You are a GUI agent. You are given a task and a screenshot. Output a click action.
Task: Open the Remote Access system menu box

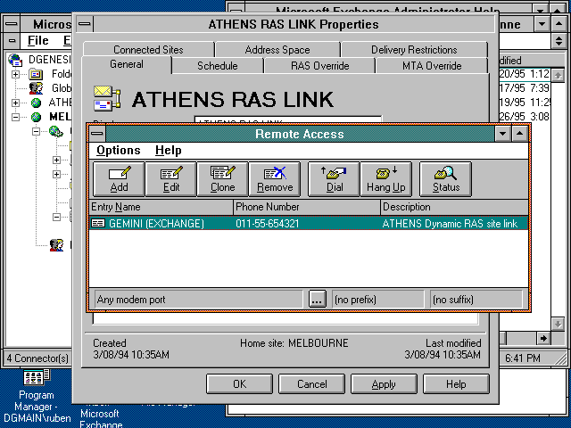[x=97, y=134]
